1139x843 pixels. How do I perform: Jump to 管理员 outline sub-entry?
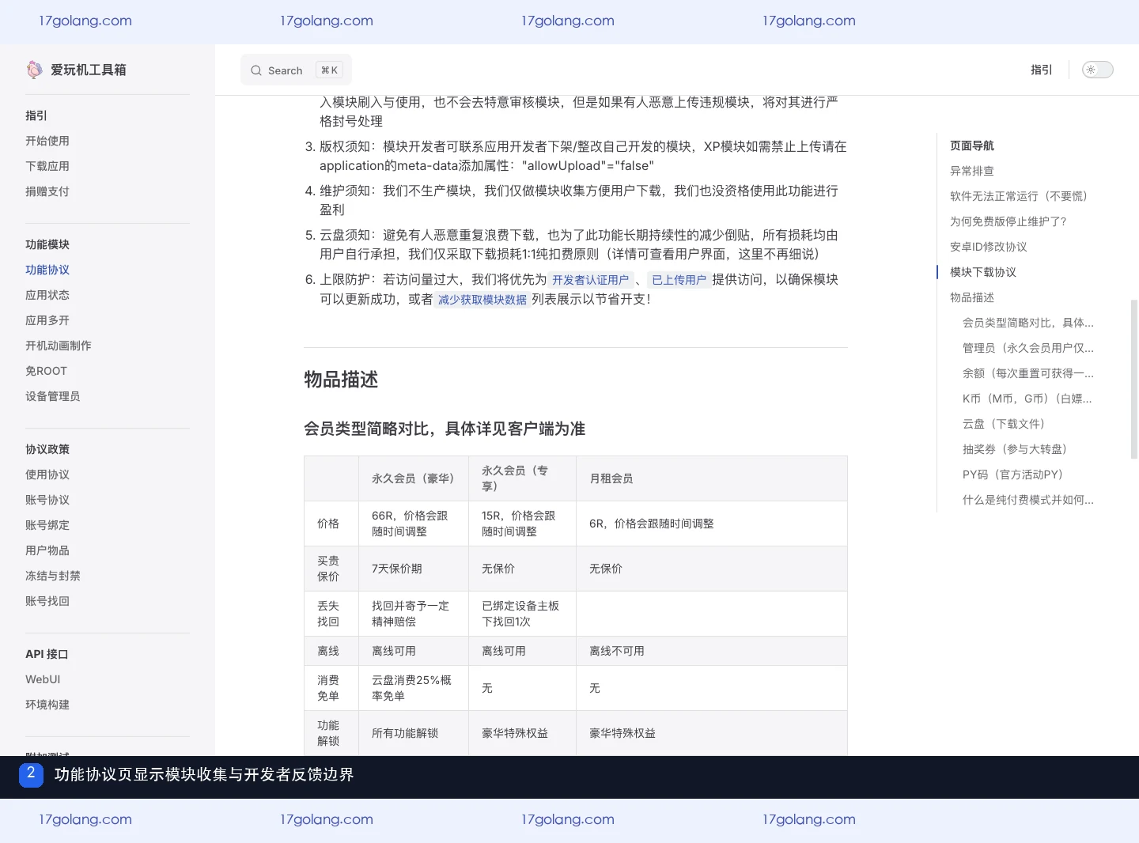tap(1028, 348)
